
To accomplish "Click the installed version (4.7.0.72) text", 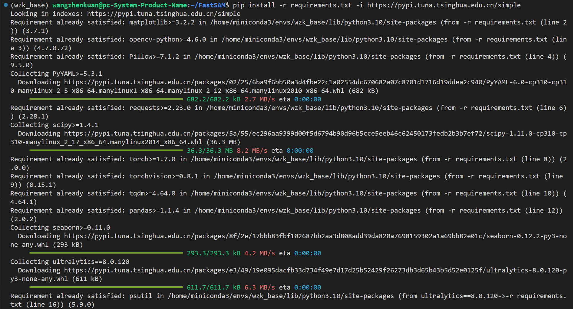I will coord(53,48).
